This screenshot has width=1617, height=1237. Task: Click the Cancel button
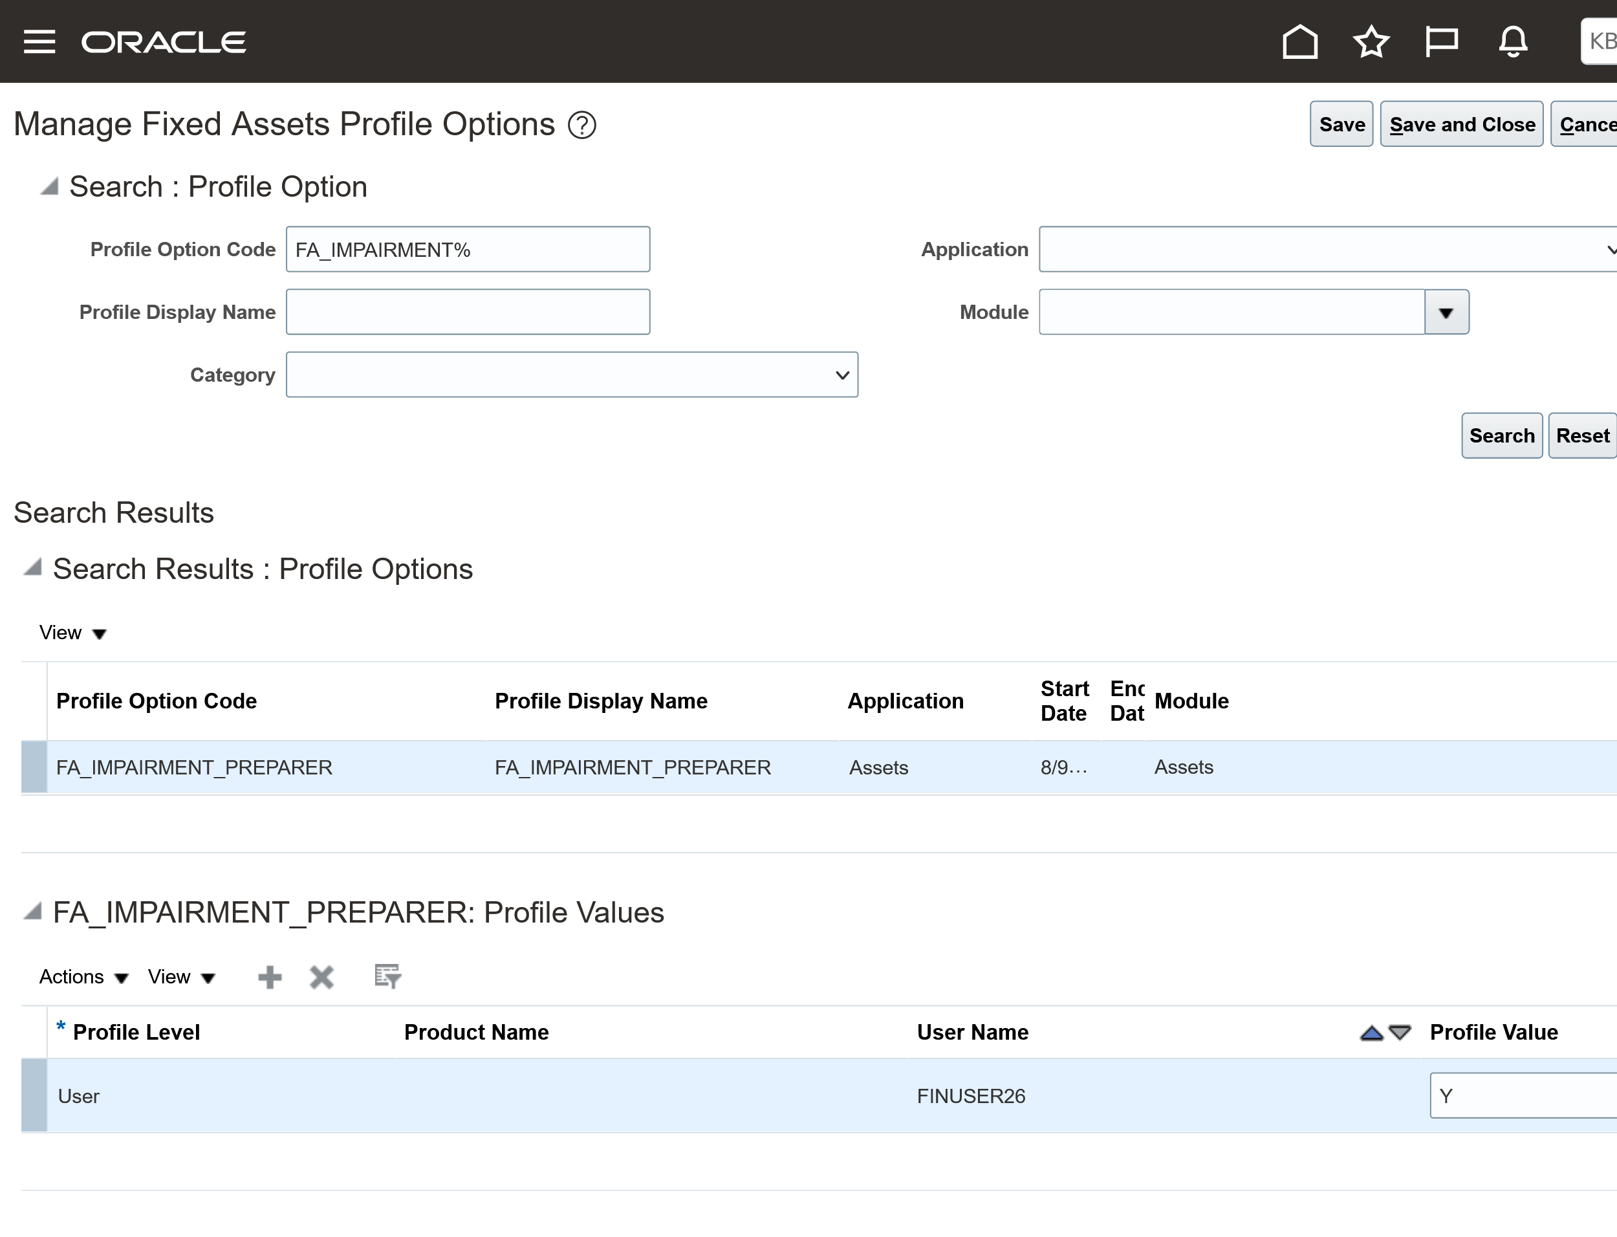pyautogui.click(x=1585, y=124)
